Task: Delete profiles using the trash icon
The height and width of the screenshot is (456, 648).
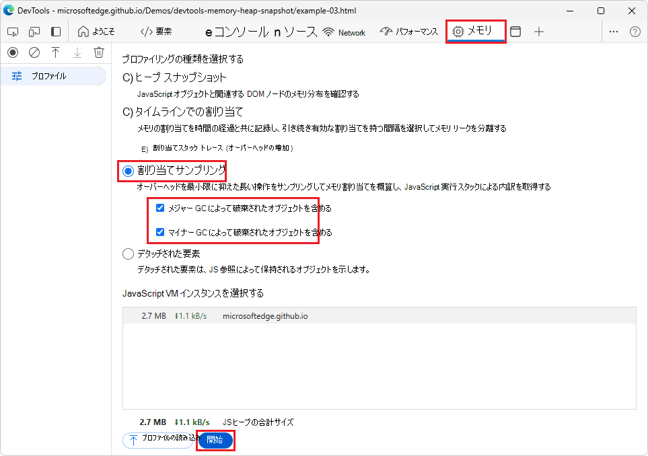Action: [99, 52]
